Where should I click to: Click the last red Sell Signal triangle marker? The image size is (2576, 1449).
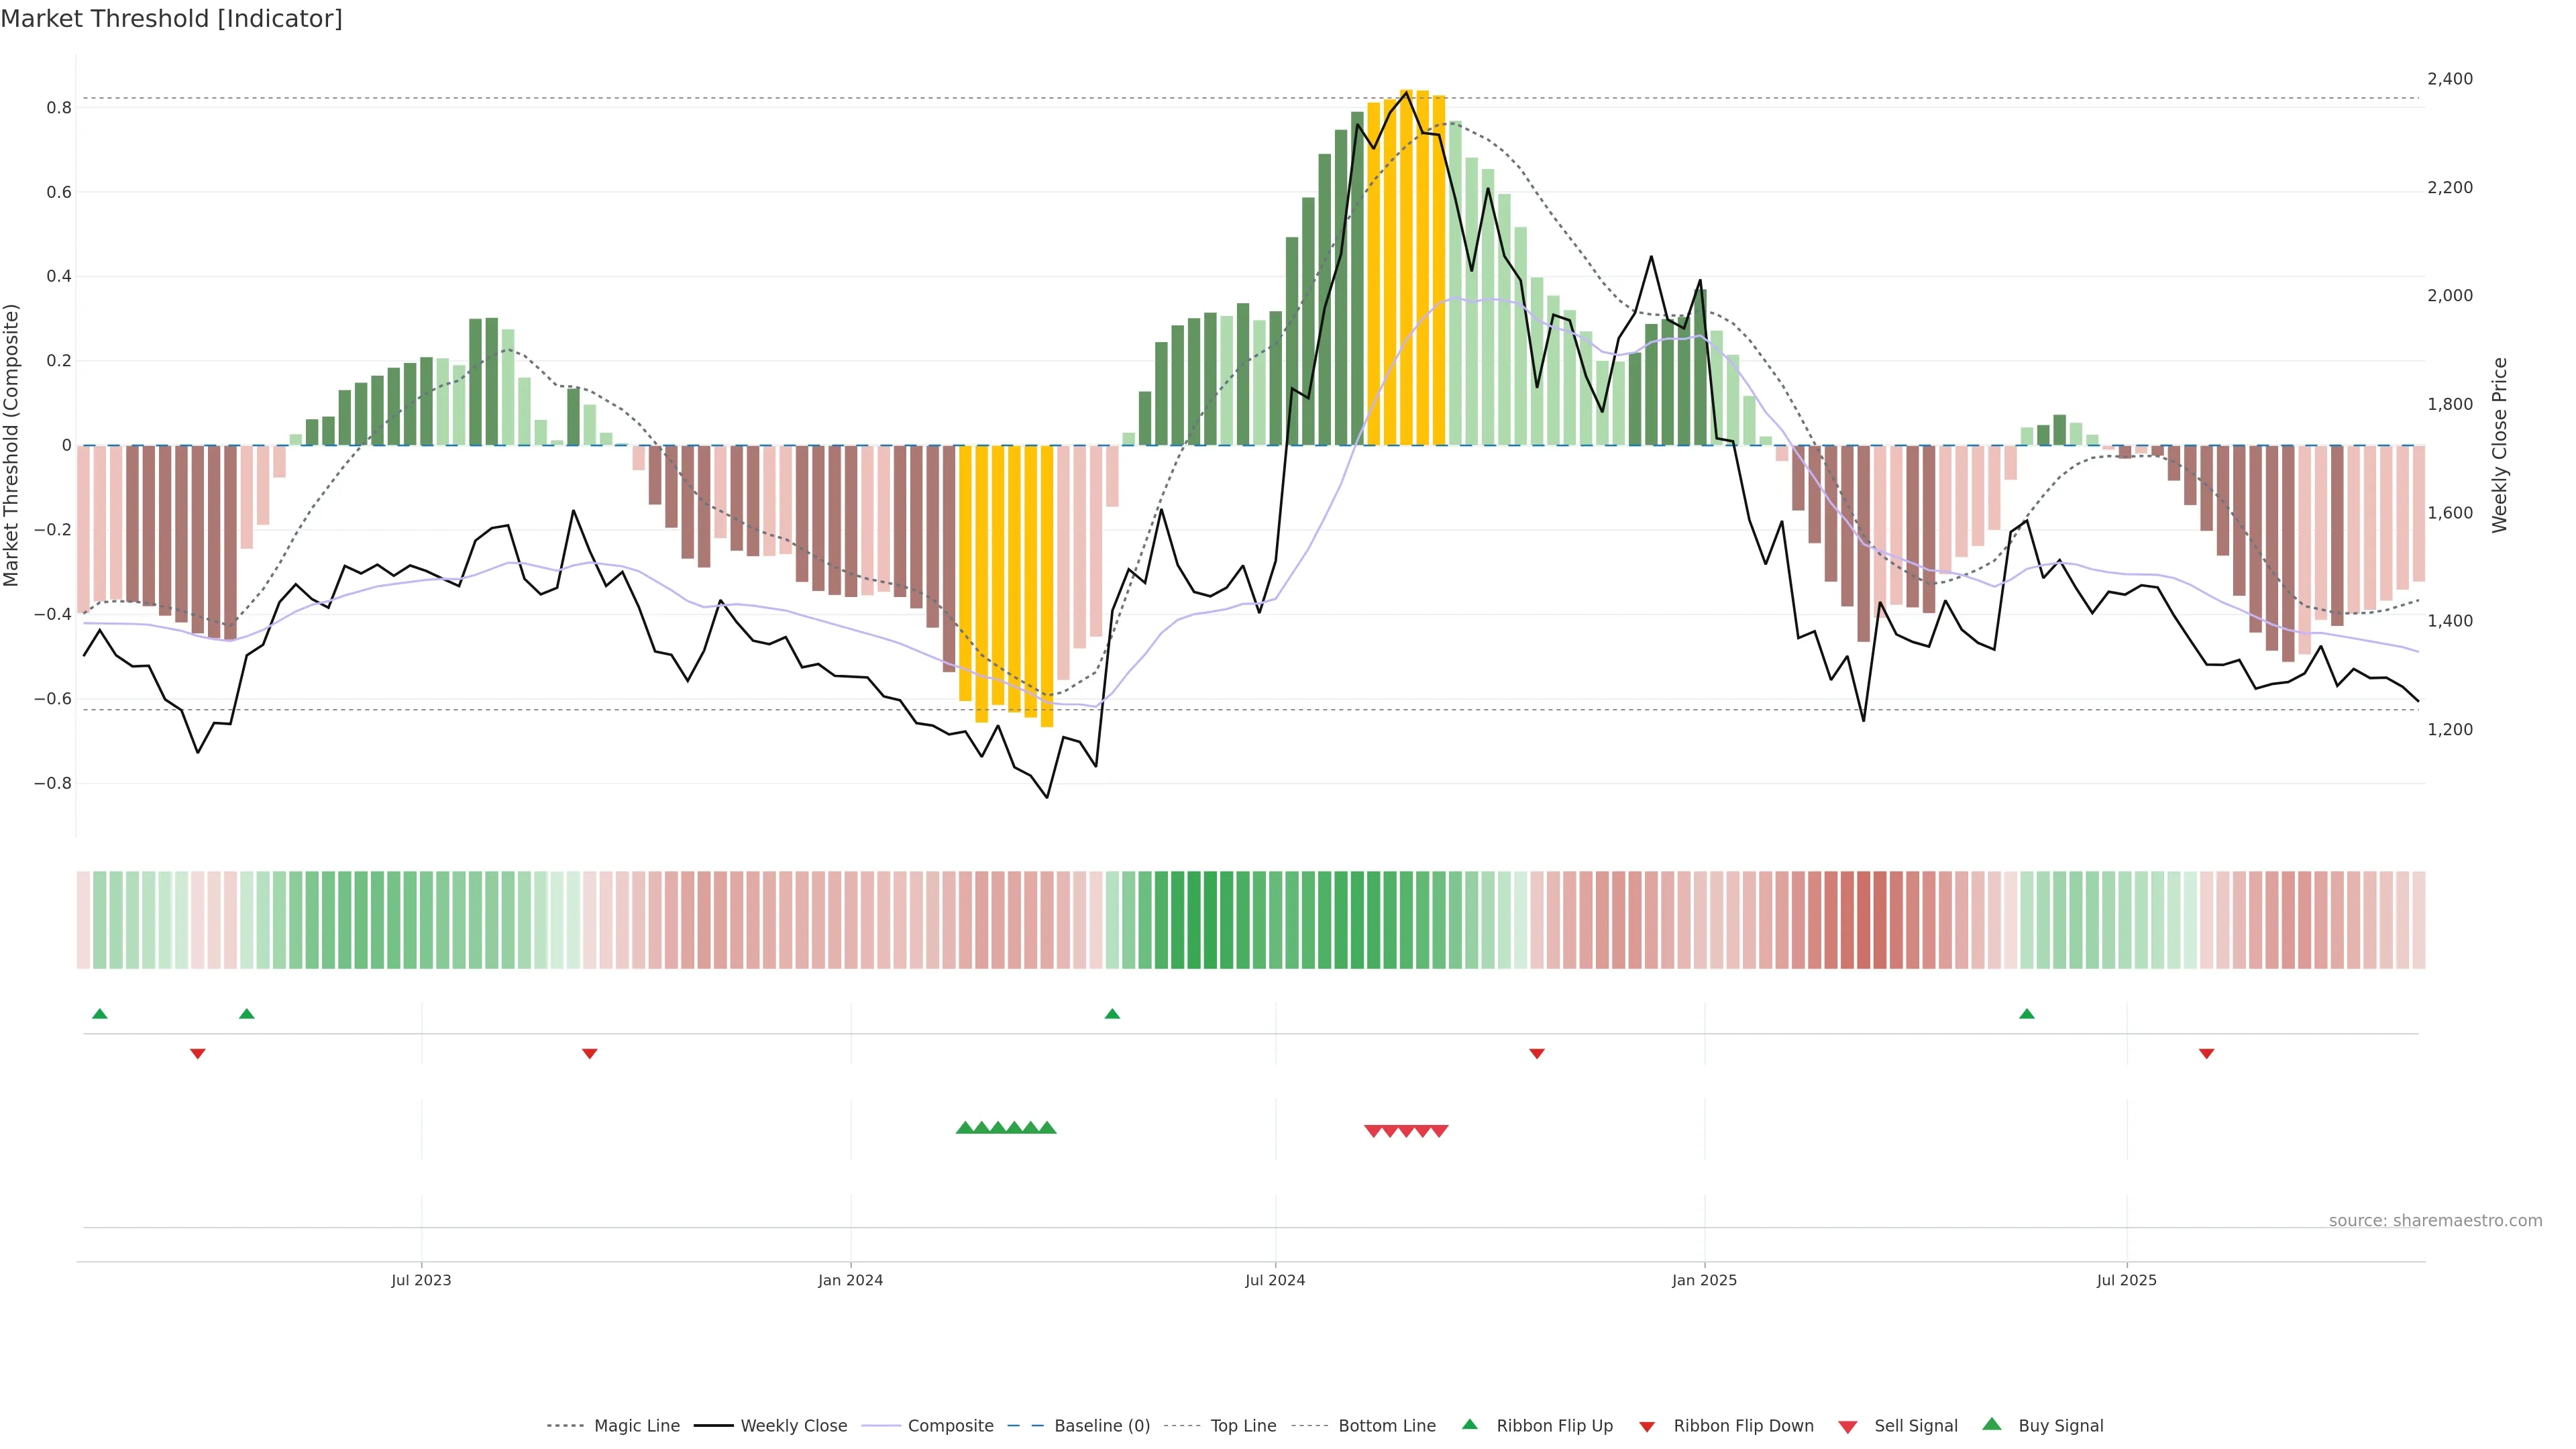point(1439,1131)
